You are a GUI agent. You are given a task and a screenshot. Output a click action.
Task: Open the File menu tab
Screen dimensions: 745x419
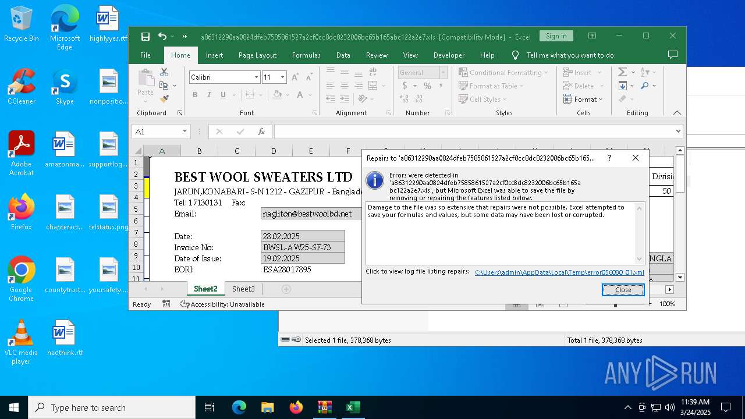point(146,55)
